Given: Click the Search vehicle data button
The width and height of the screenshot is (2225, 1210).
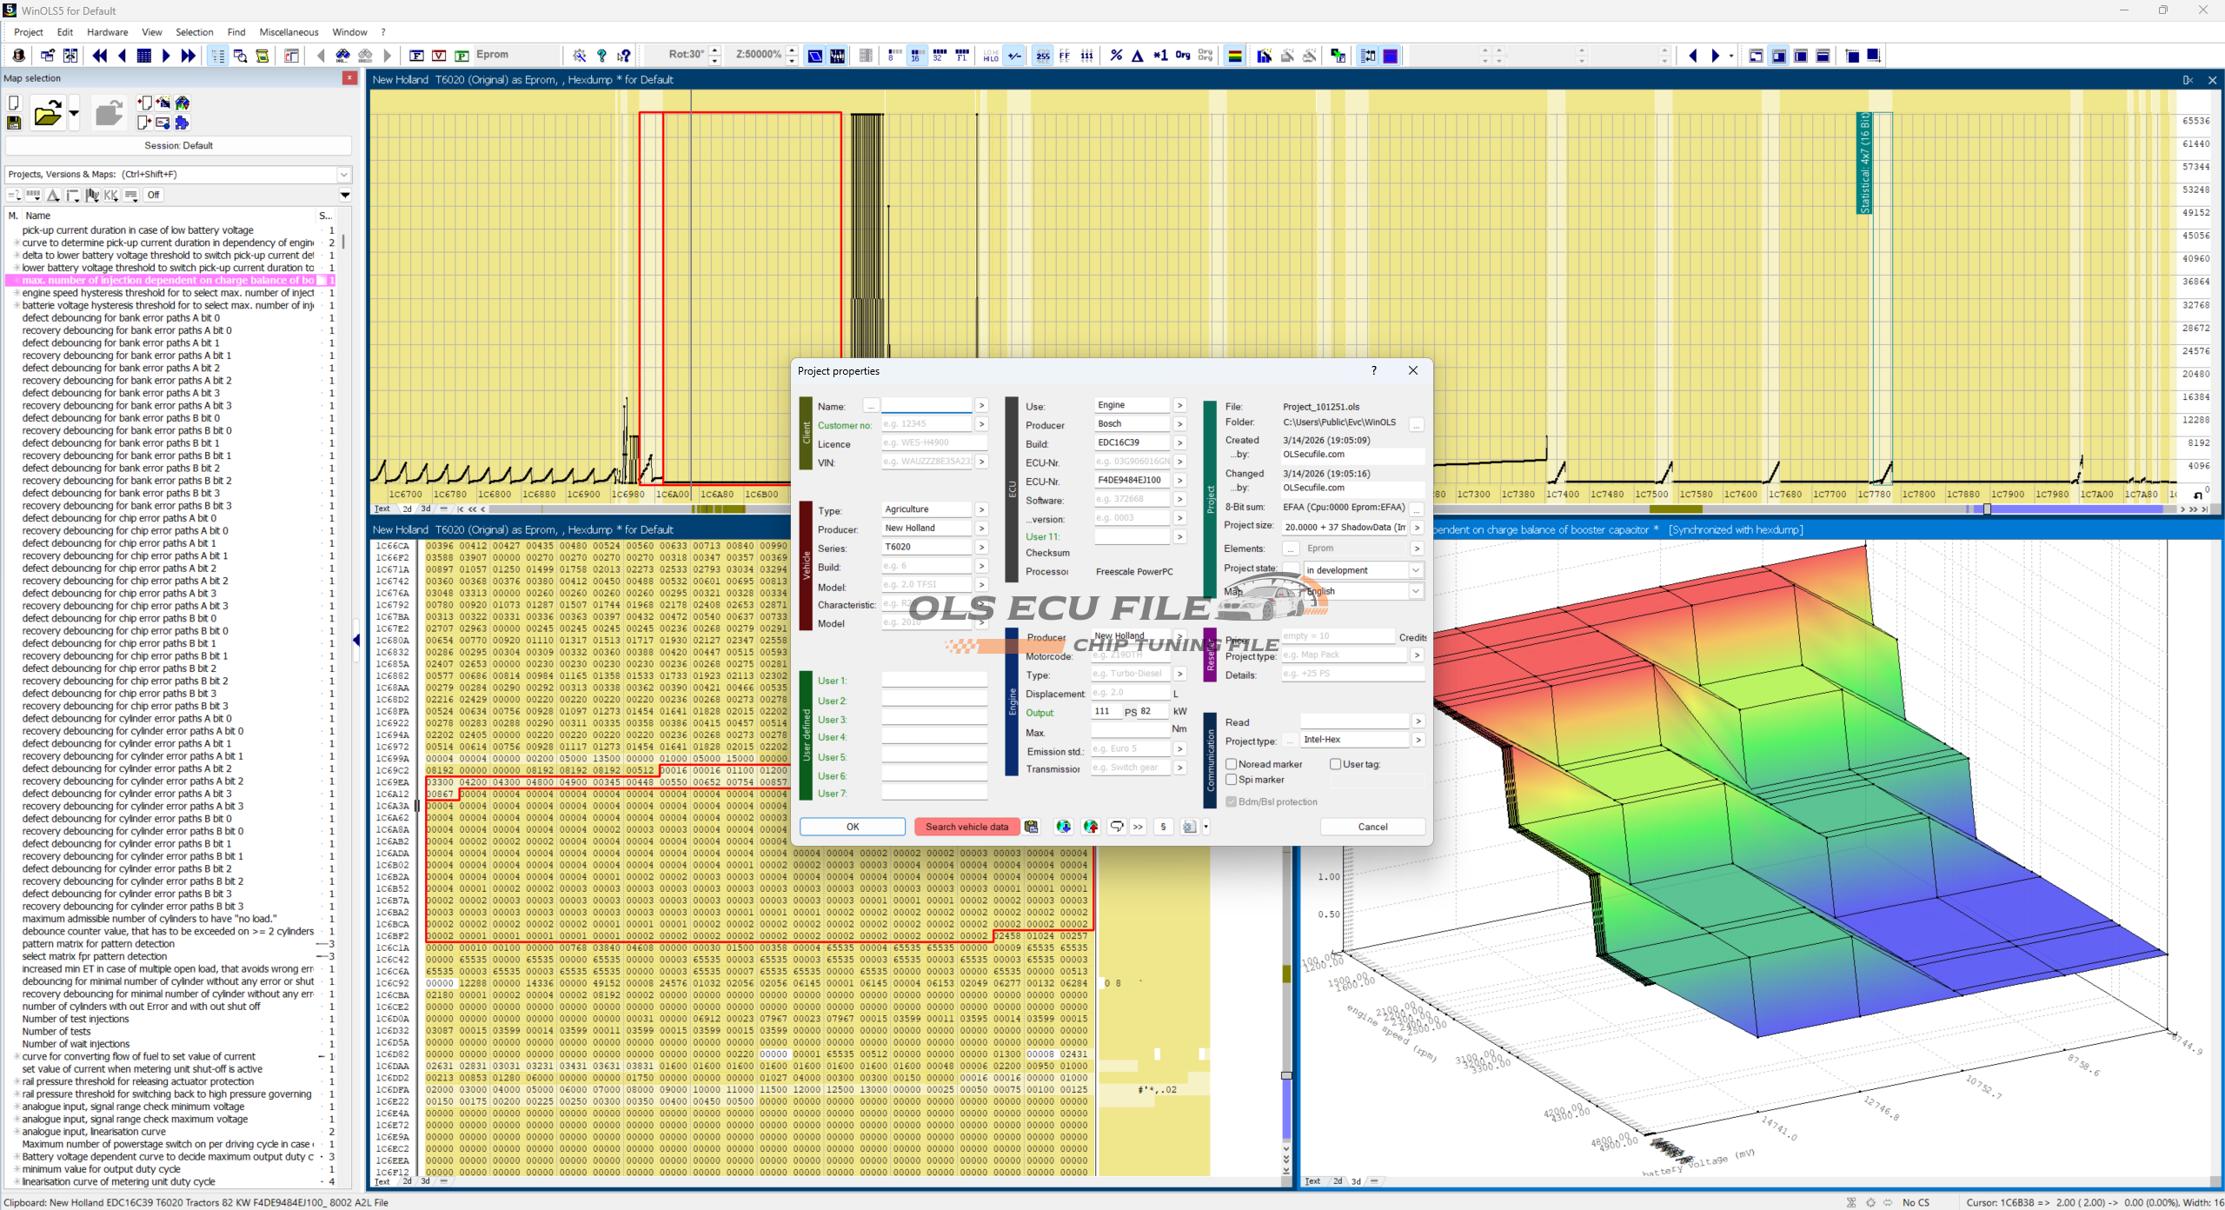Looking at the screenshot, I should pyautogui.click(x=966, y=827).
